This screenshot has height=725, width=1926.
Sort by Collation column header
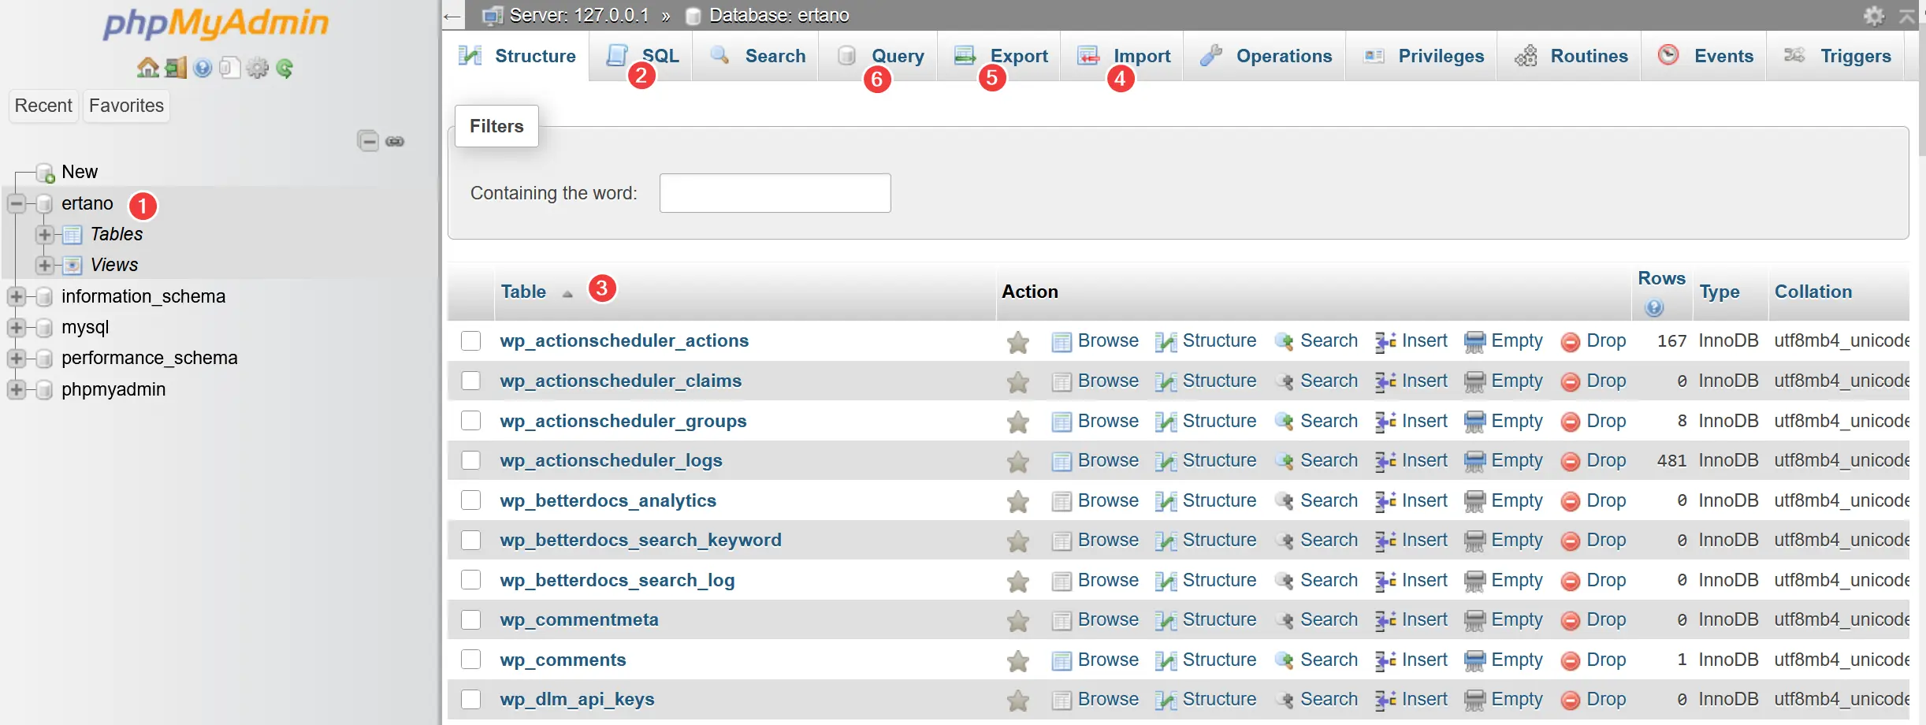1813,292
